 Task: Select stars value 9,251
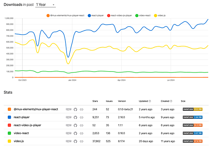pyautogui.click(x=96, y=117)
